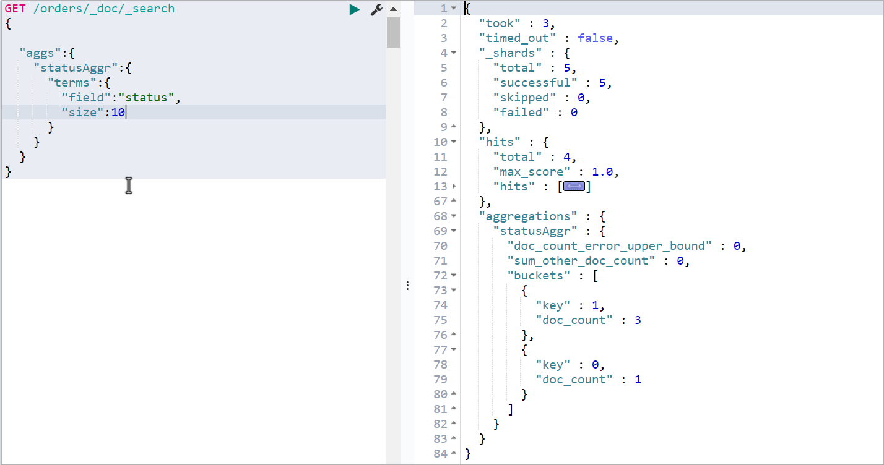Screen dimensions: 884x465
Task: Collapse the hits block at line 10
Action: 454,142
